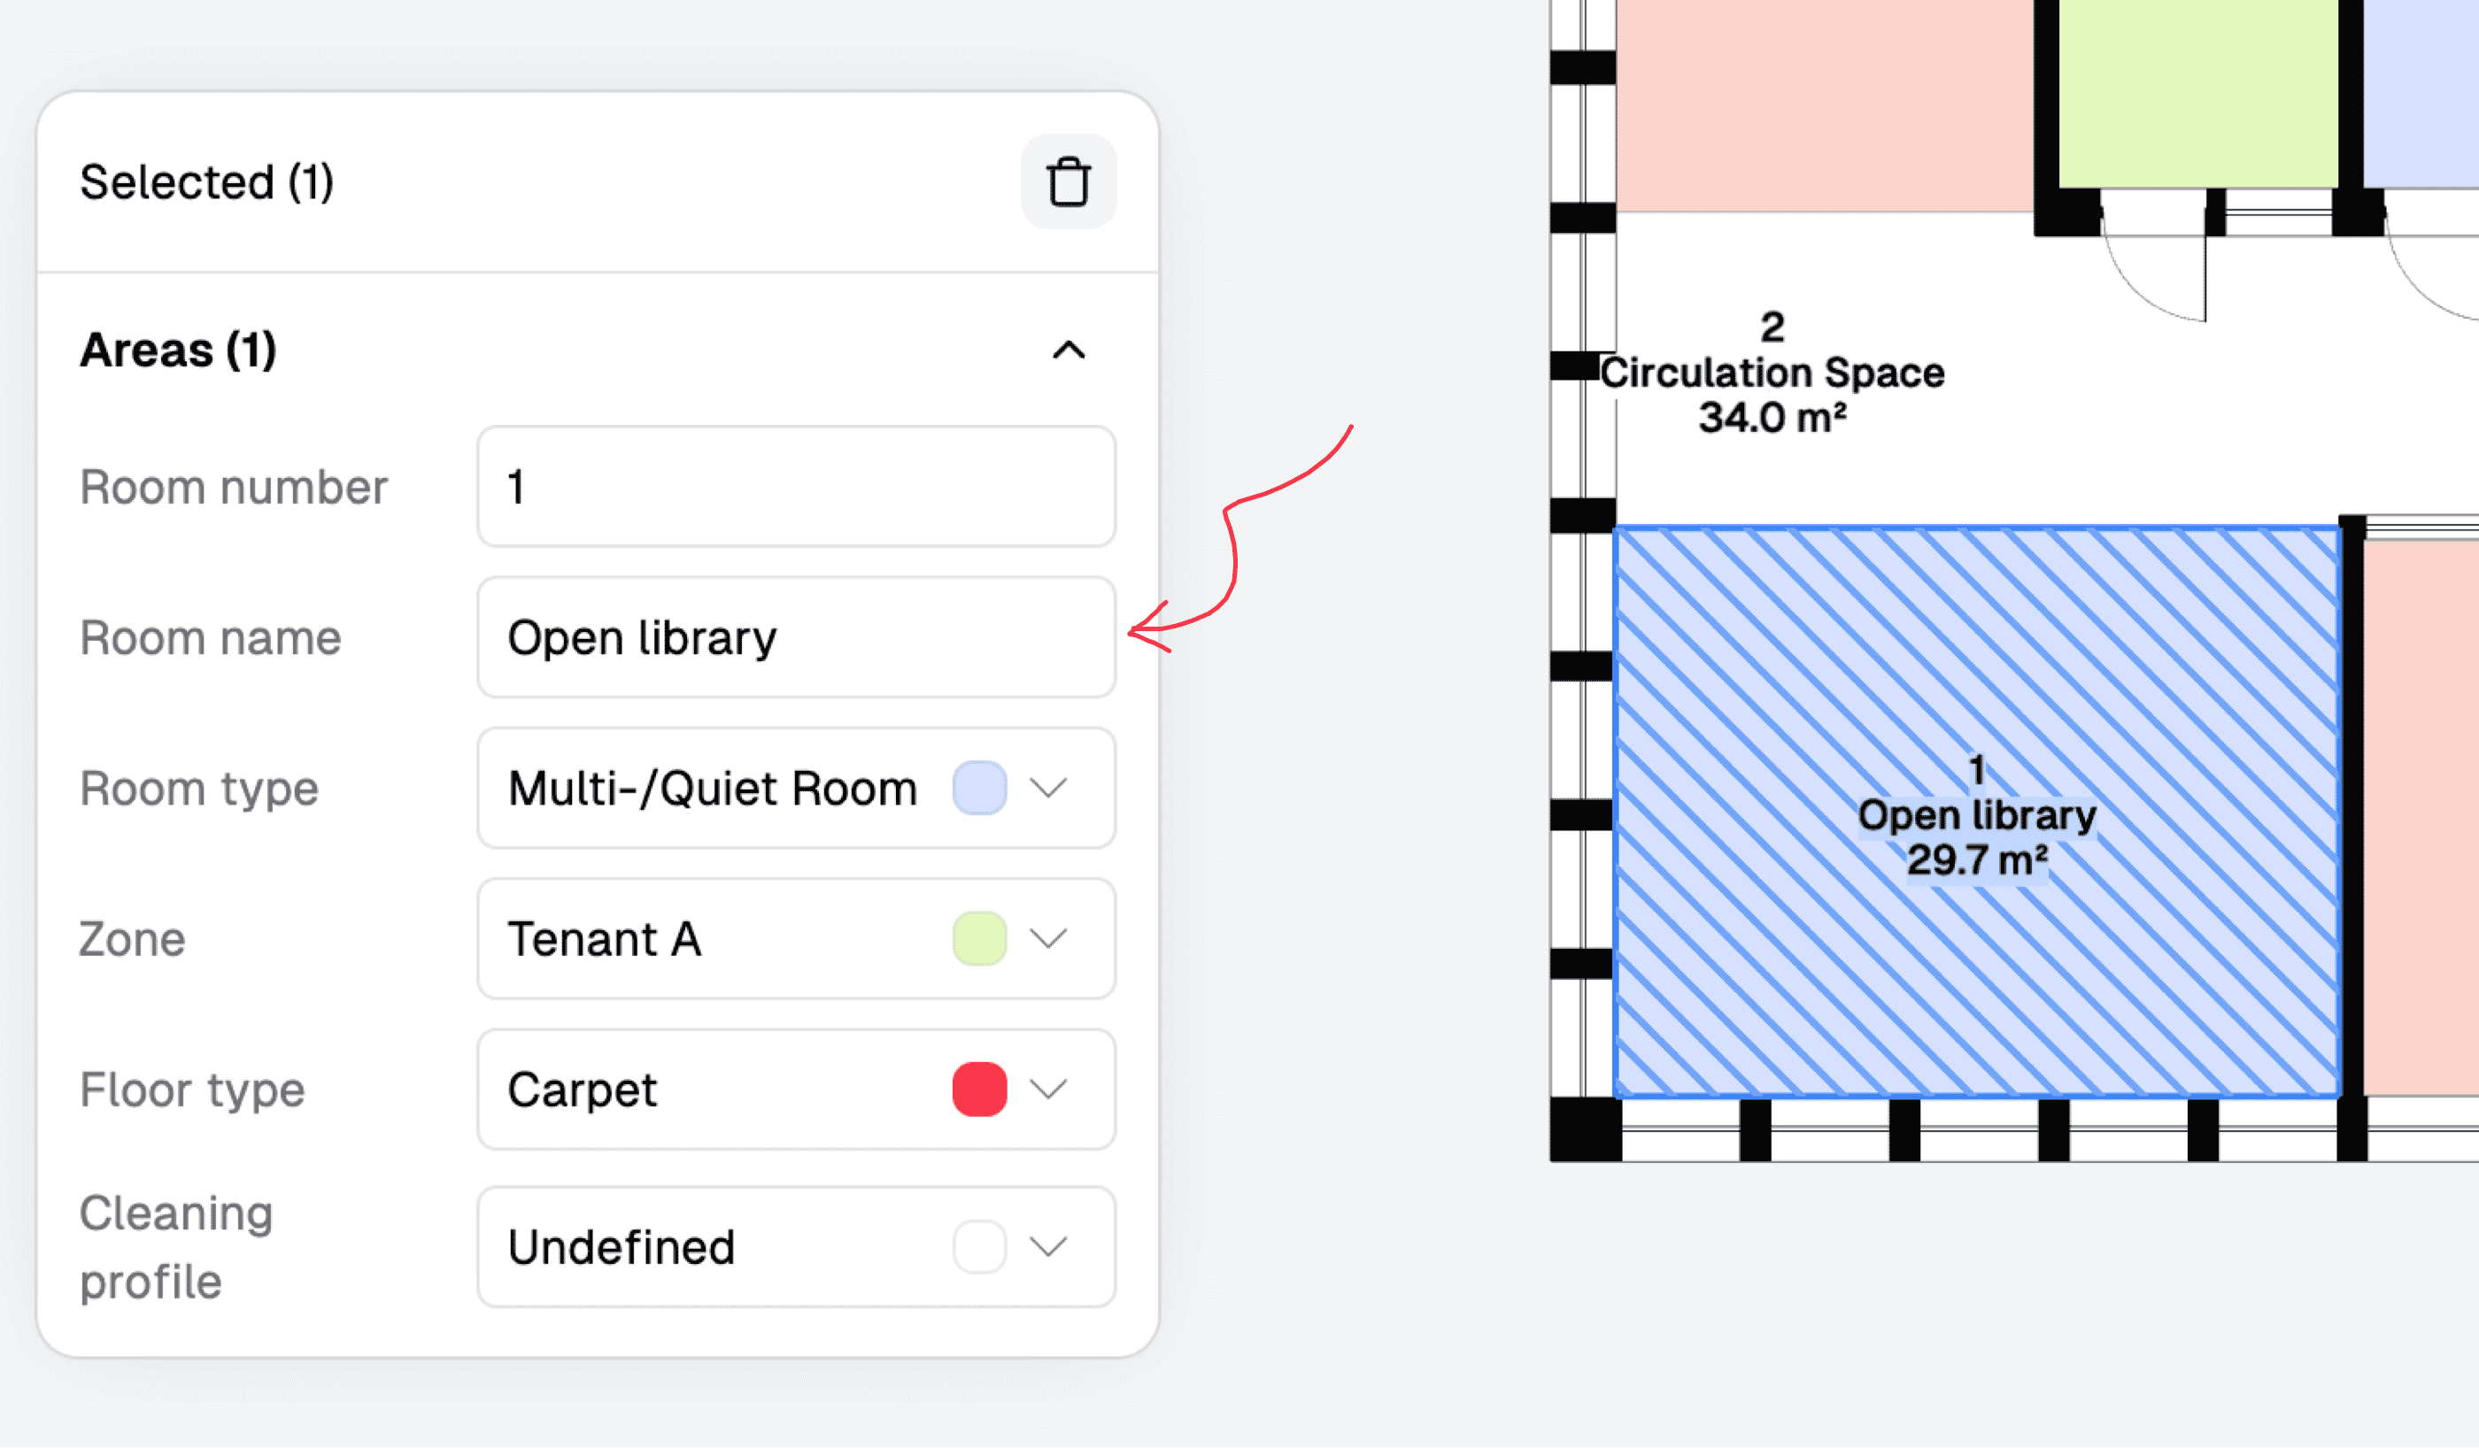
Task: Click the green Tenant A color swatch
Action: tap(979, 938)
